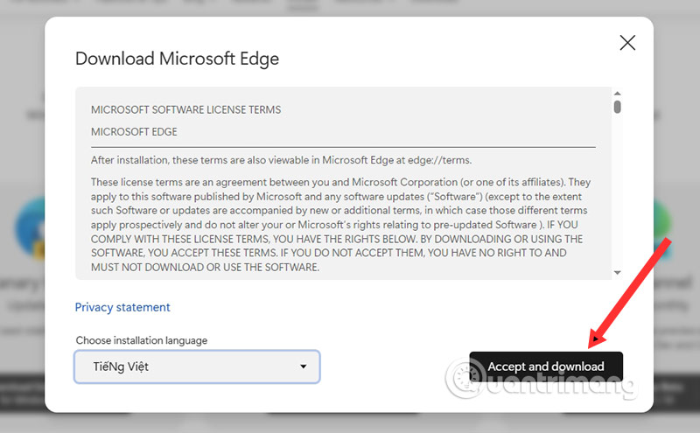Close the Download Microsoft Edge dialog
700x433 pixels.
[627, 43]
